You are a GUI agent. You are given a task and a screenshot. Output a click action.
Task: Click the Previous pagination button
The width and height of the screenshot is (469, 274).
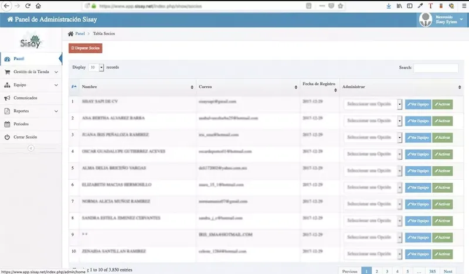pyautogui.click(x=349, y=271)
